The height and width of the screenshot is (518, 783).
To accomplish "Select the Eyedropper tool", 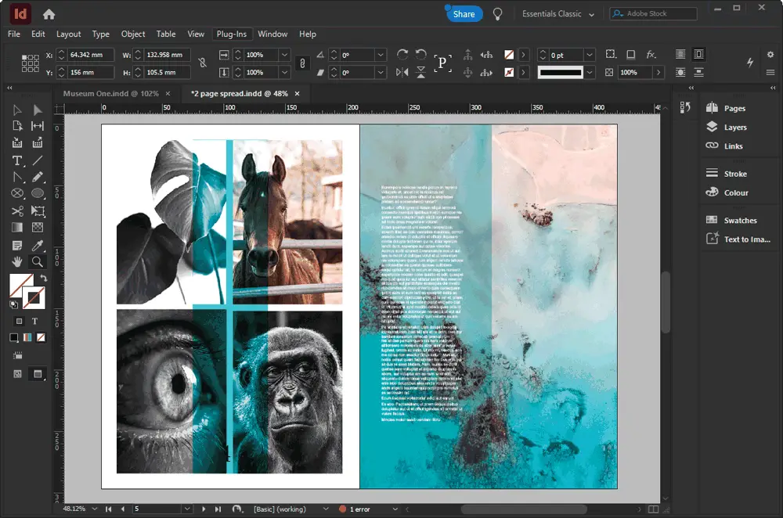I will pos(38,246).
